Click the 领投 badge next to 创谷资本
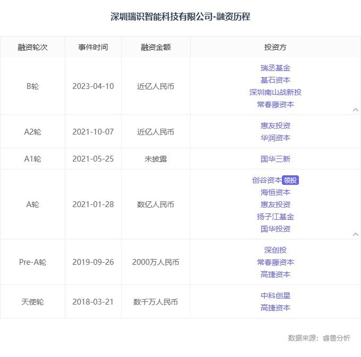Image resolution: width=361 pixels, height=357 pixels. 290,180
